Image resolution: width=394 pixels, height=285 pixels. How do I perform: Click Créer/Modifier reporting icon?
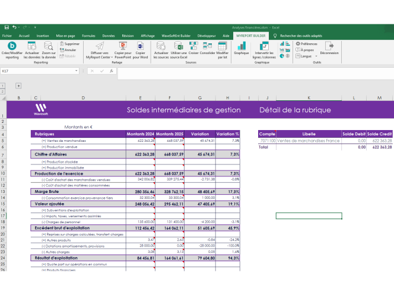(x=12, y=46)
